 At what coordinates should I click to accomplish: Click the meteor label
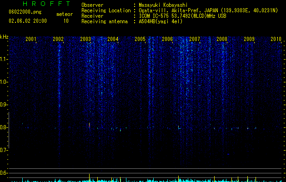coord(65,14)
